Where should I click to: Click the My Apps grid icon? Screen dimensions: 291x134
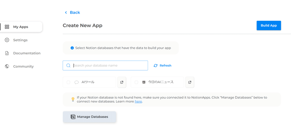7,27
